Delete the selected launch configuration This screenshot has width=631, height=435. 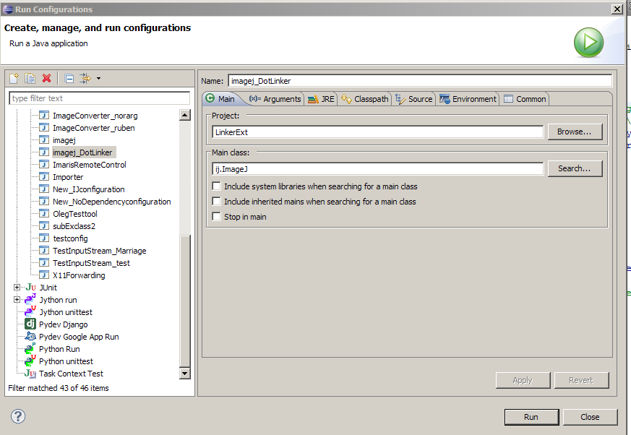click(47, 79)
